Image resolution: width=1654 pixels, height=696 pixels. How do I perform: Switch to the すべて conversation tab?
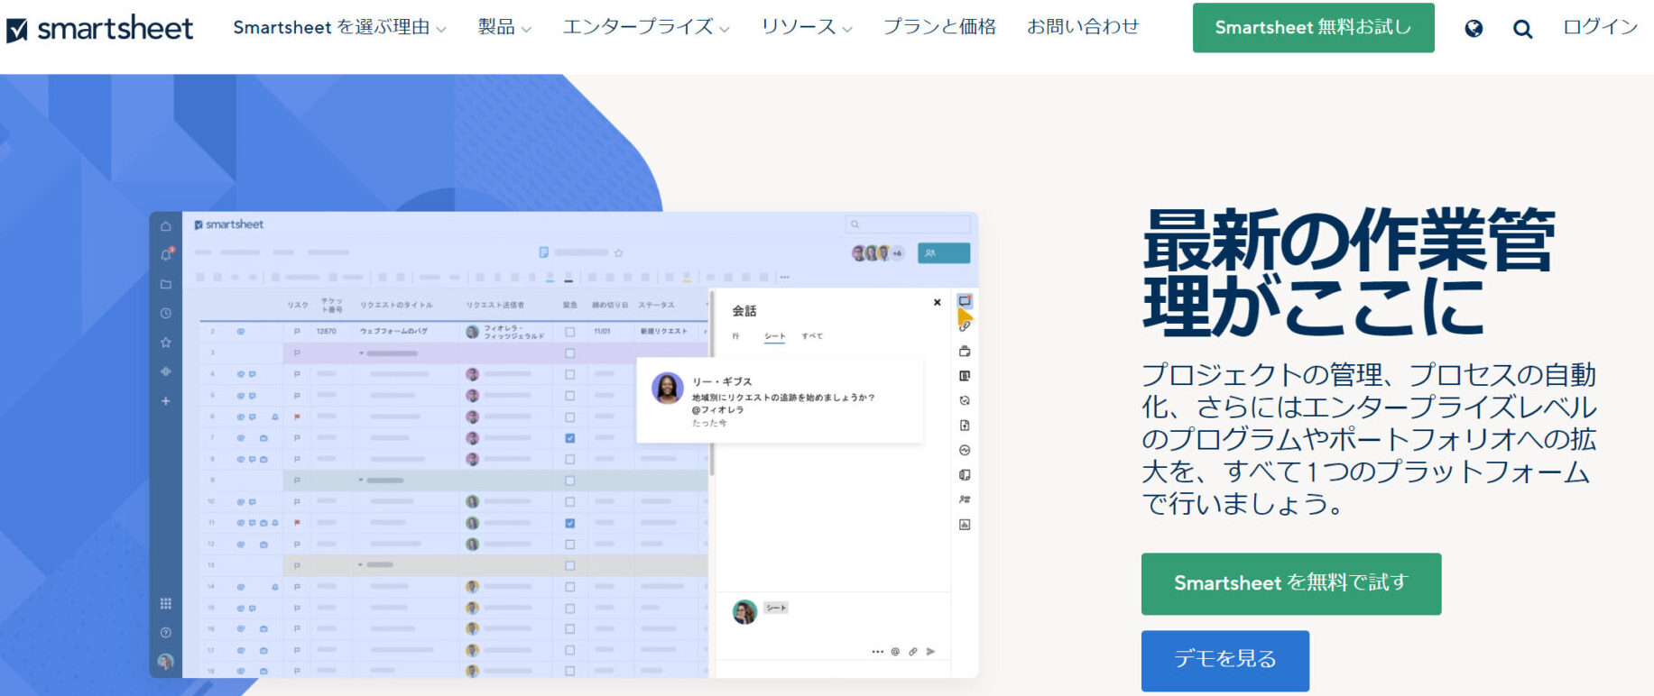click(x=812, y=336)
